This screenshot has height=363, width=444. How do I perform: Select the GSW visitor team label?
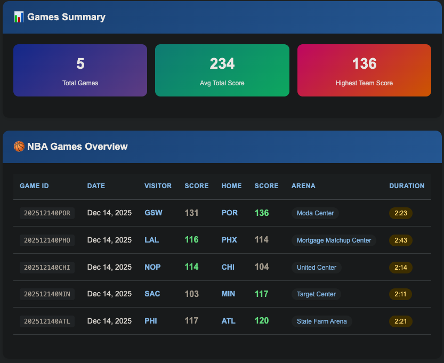point(154,213)
